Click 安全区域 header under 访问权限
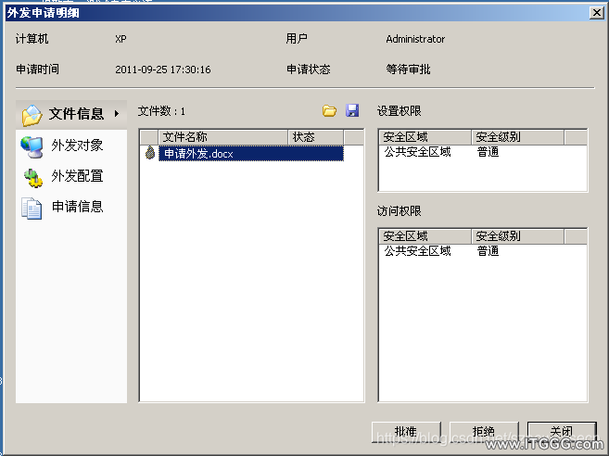 [425, 236]
